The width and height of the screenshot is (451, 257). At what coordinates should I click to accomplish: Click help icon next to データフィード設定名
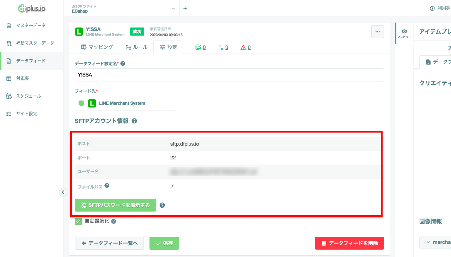pyautogui.click(x=123, y=64)
